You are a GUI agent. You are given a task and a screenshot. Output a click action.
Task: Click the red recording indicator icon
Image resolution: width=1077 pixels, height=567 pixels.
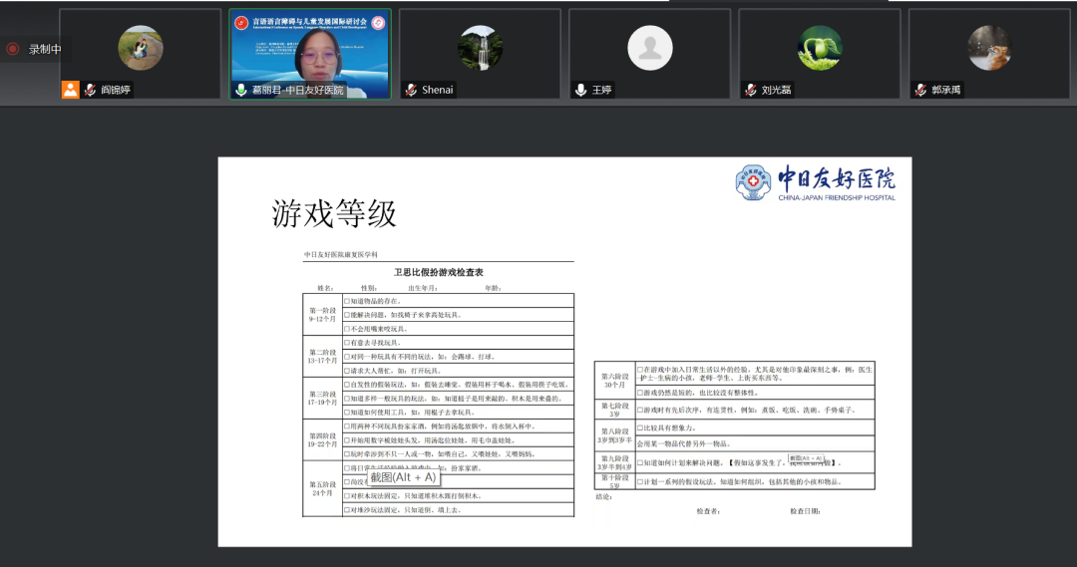pos(13,49)
